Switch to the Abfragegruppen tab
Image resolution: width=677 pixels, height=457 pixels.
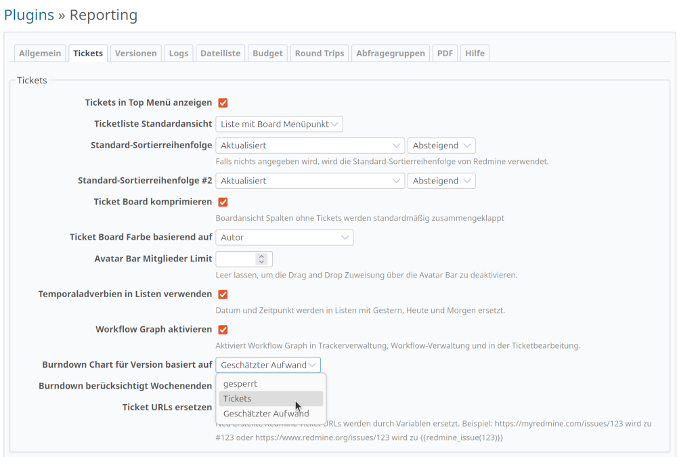(391, 53)
